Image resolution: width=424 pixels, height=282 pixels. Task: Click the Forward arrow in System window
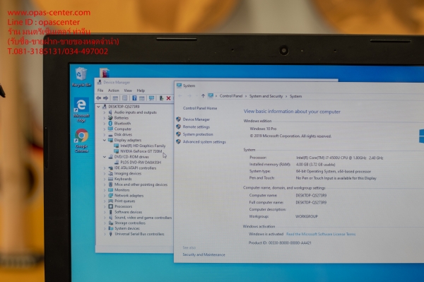click(189, 96)
